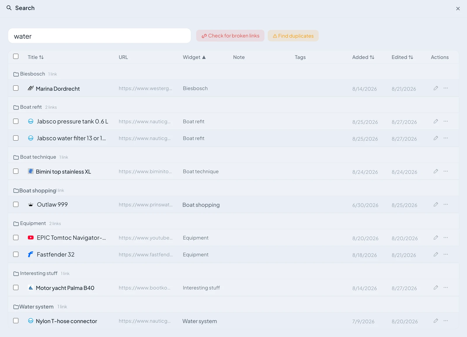Click the YouTube favicon of EPIC Tomtoc
This screenshot has width=467, height=337.
31,238
